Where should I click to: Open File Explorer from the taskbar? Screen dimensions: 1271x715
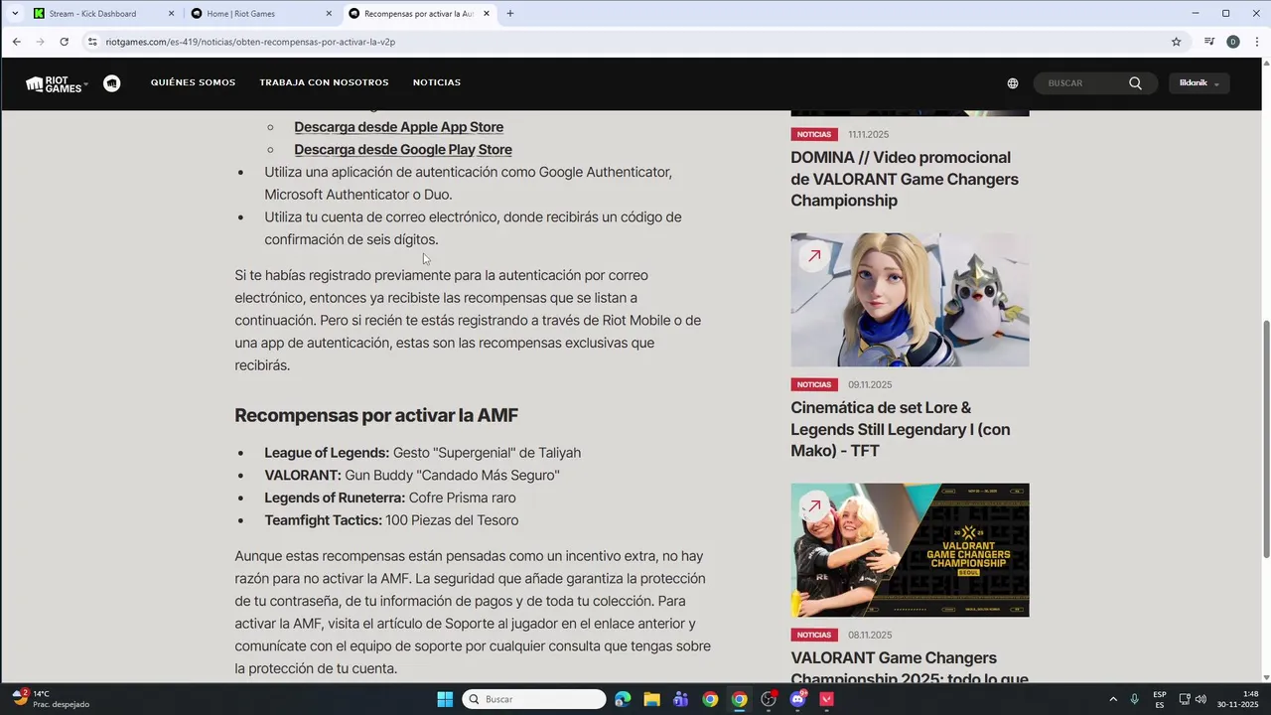pyautogui.click(x=651, y=699)
